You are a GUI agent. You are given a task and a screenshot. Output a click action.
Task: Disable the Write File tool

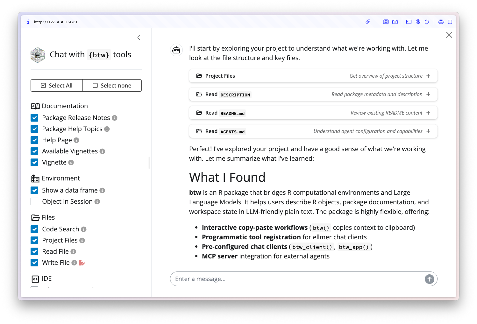coord(34,262)
